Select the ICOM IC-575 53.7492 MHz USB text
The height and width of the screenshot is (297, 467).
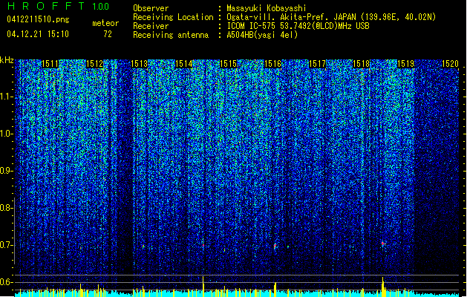click(298, 26)
